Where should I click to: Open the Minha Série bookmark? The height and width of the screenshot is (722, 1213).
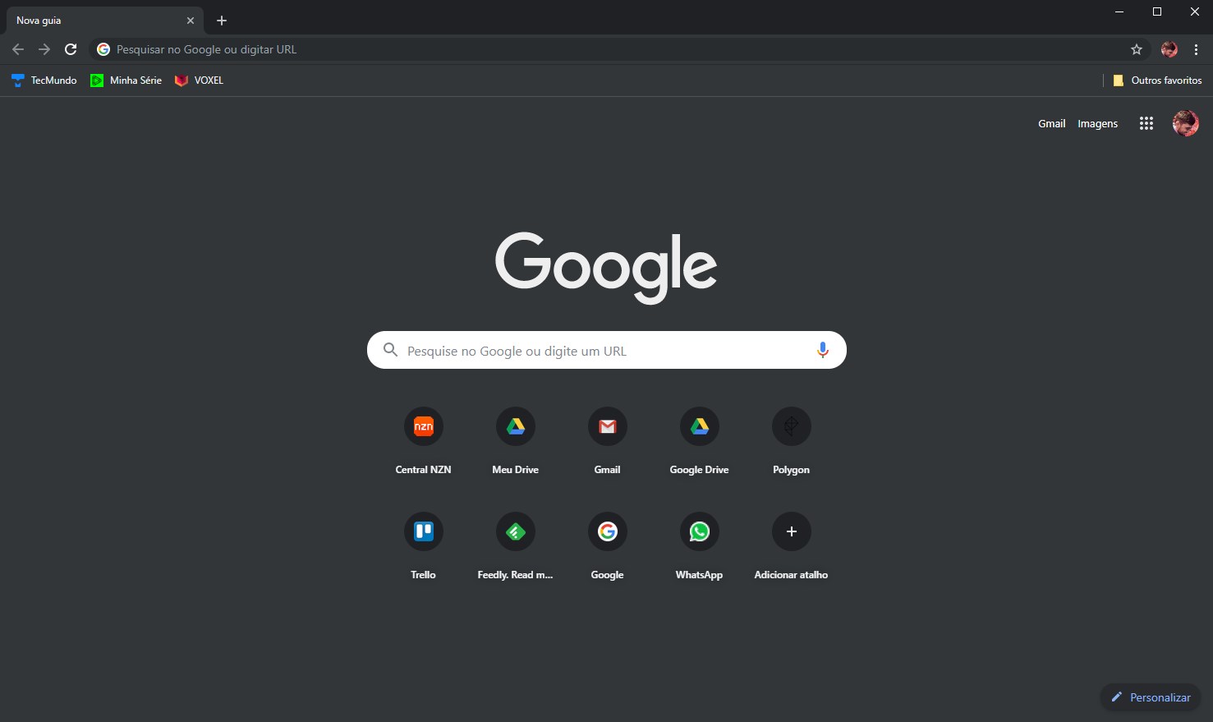pyautogui.click(x=126, y=80)
